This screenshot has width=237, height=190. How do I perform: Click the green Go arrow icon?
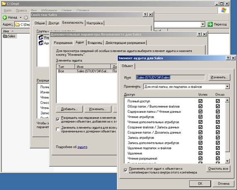210,24
